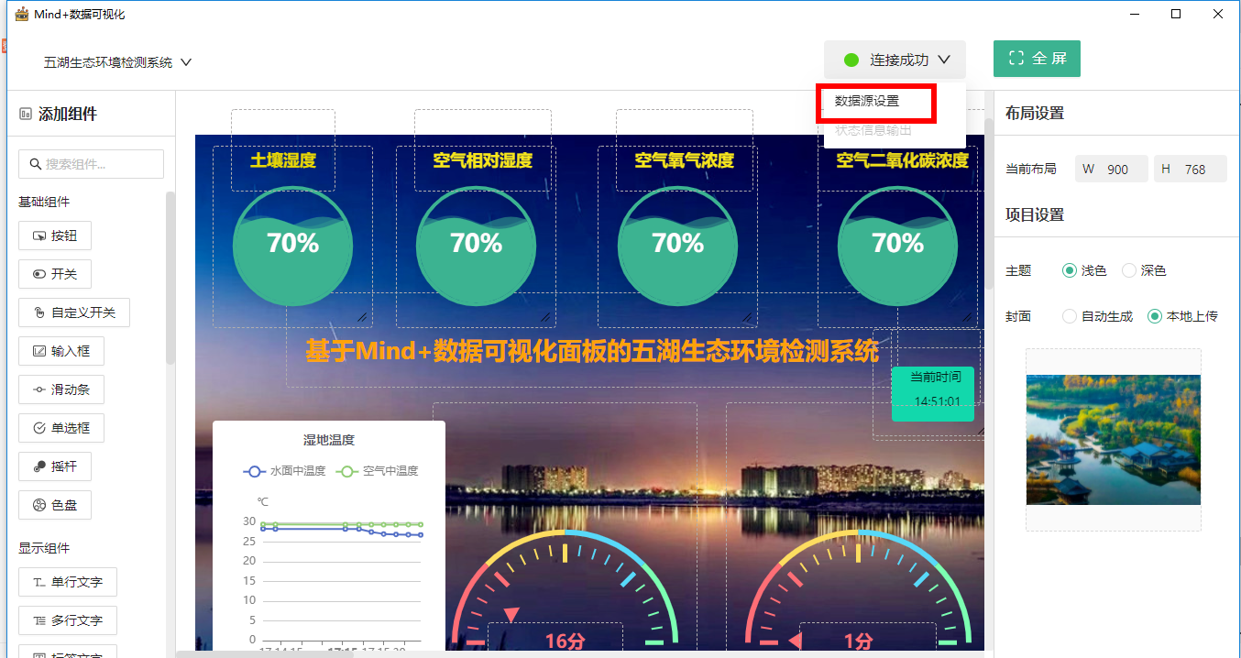Expand the 连接成功 connection dropdown
Image resolution: width=1241 pixels, height=658 pixels.
click(x=895, y=60)
